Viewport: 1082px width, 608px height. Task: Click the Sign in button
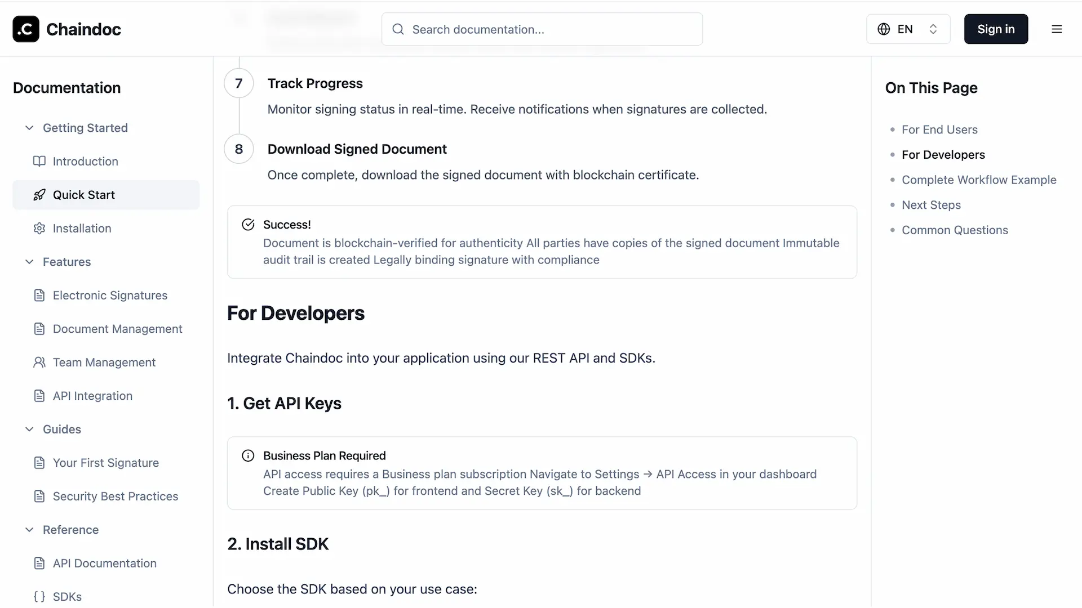pyautogui.click(x=995, y=29)
